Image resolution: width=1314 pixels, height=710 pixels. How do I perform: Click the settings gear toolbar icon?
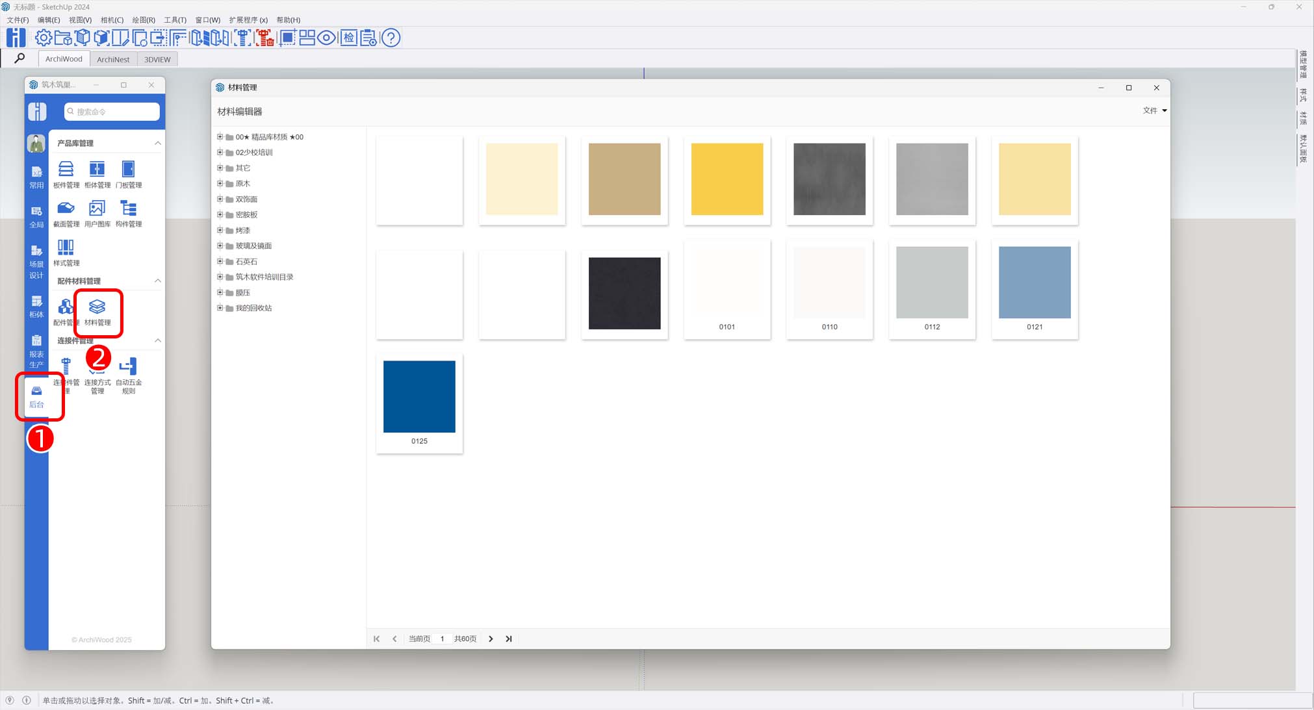point(44,38)
